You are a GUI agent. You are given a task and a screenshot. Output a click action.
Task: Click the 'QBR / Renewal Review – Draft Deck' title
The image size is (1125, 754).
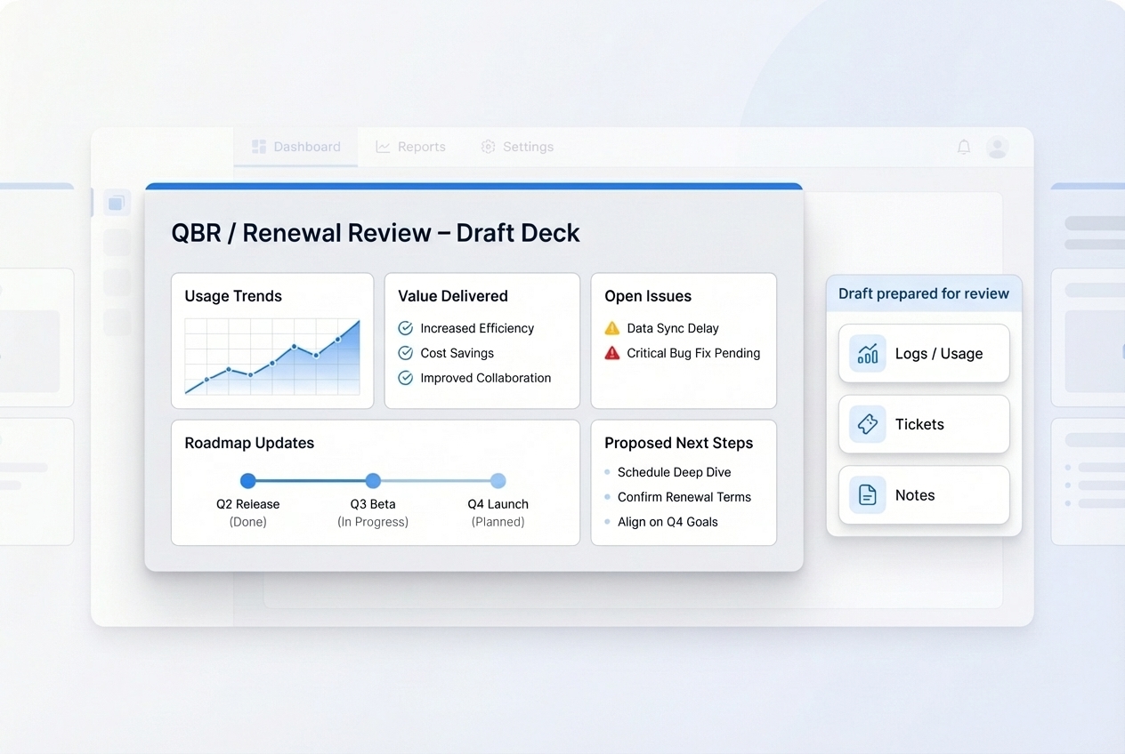(376, 233)
